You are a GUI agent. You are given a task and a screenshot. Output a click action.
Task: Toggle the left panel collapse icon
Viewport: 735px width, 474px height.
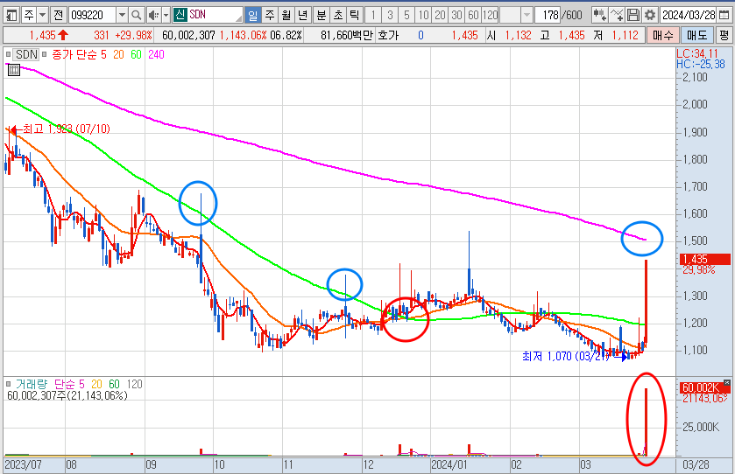[x=11, y=15]
